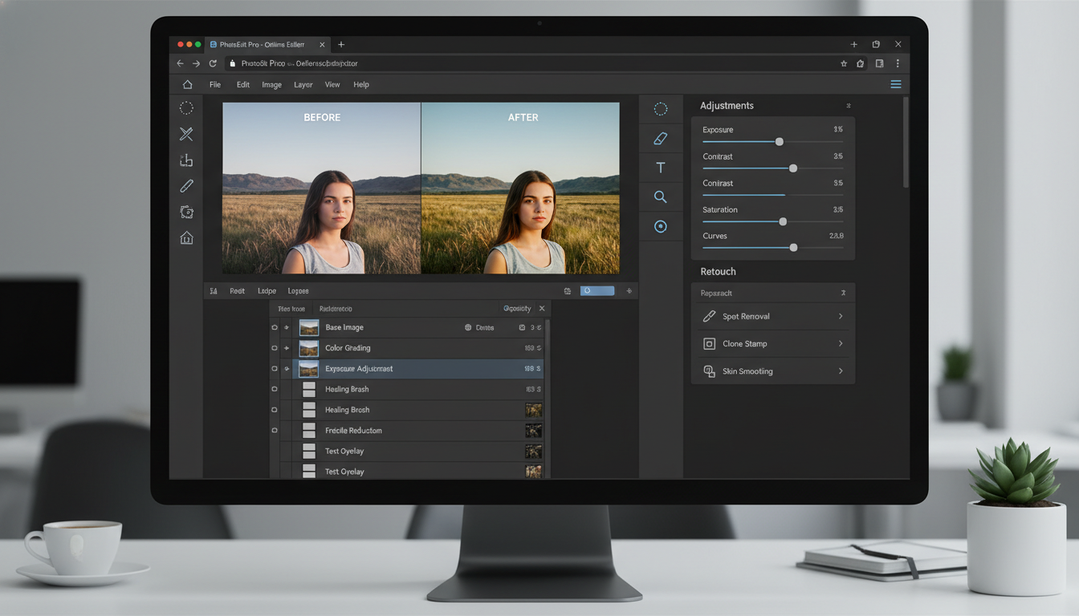The image size is (1079, 616).
Task: Select the Pen tool in left toolbar
Action: pyautogui.click(x=186, y=185)
